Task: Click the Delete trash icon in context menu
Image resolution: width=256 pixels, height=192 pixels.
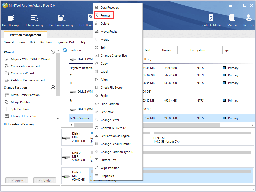Action: (x=97, y=24)
